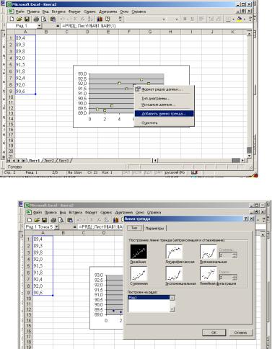Viewport: 272px width, 349px height.
Task: Click Bold icon in context-menu window toolbar
Action: [185, 19]
